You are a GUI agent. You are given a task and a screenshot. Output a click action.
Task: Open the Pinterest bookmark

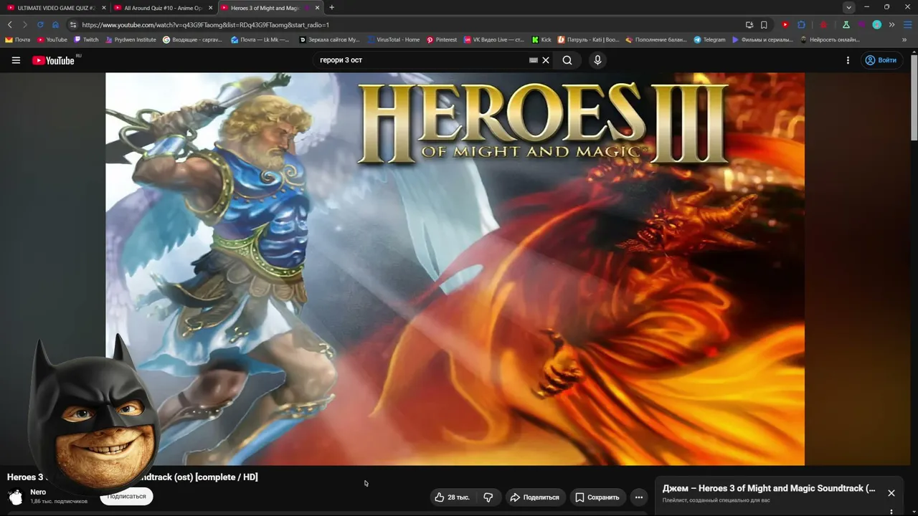pos(442,39)
